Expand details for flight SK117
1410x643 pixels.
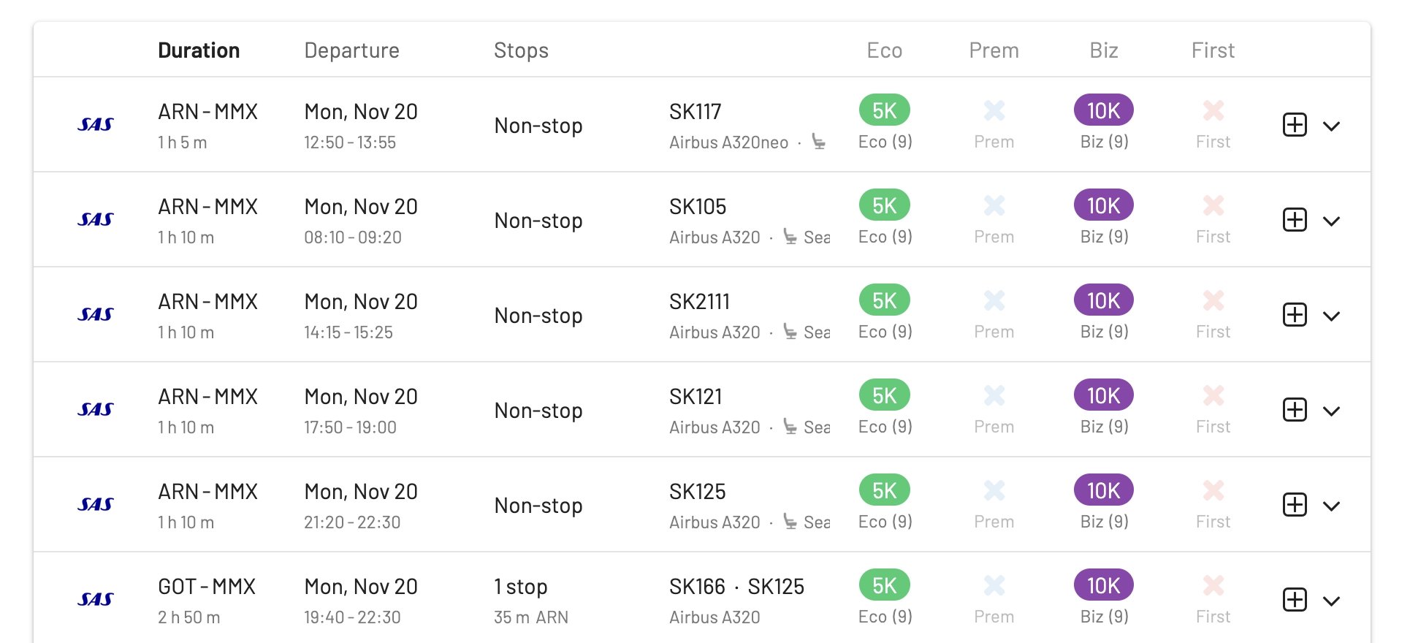pos(1331,126)
